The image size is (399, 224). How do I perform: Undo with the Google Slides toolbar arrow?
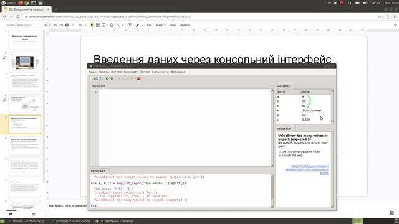click(x=55, y=25)
